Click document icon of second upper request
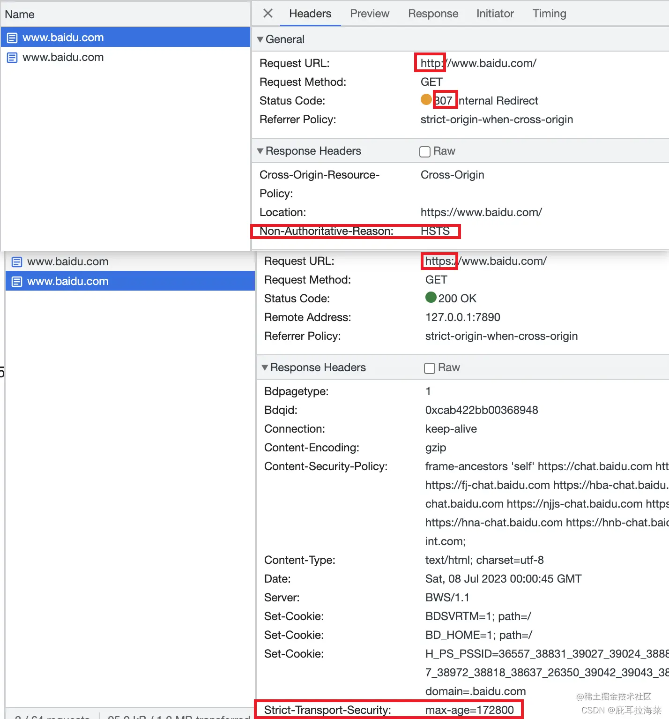The width and height of the screenshot is (669, 719). point(12,58)
